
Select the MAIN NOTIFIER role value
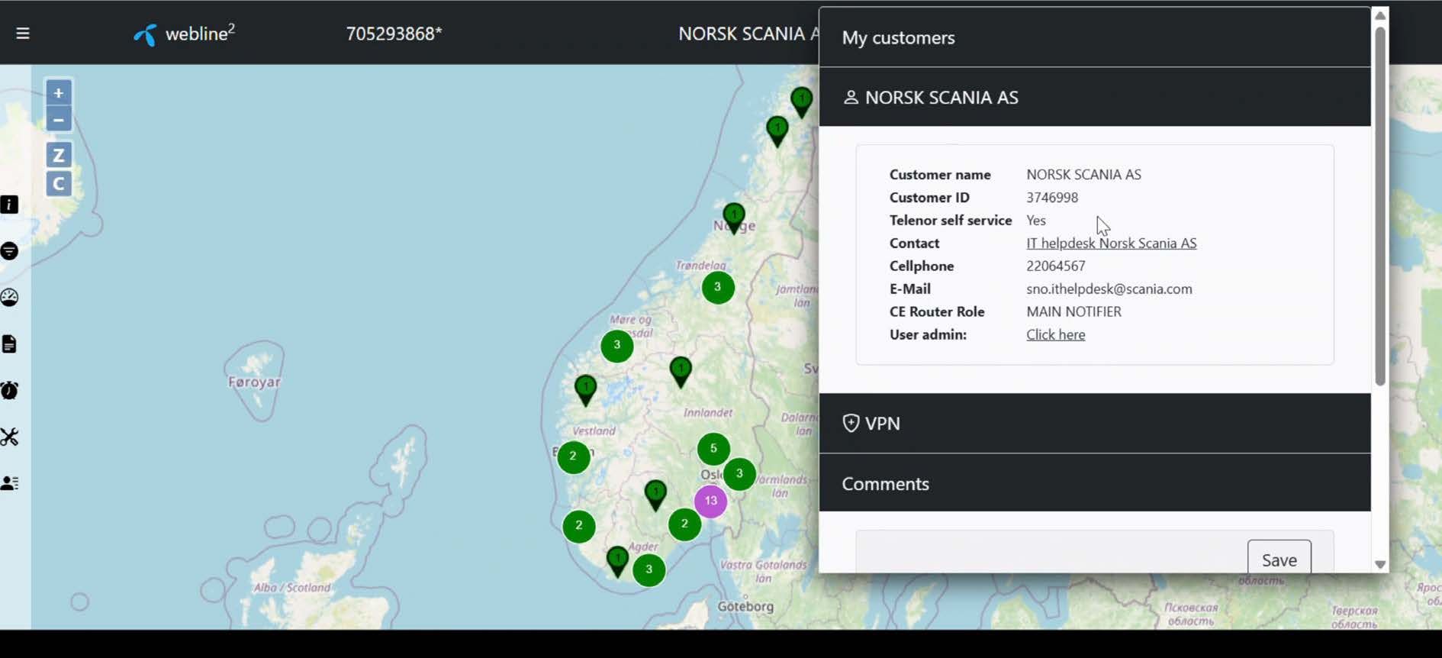(x=1073, y=311)
